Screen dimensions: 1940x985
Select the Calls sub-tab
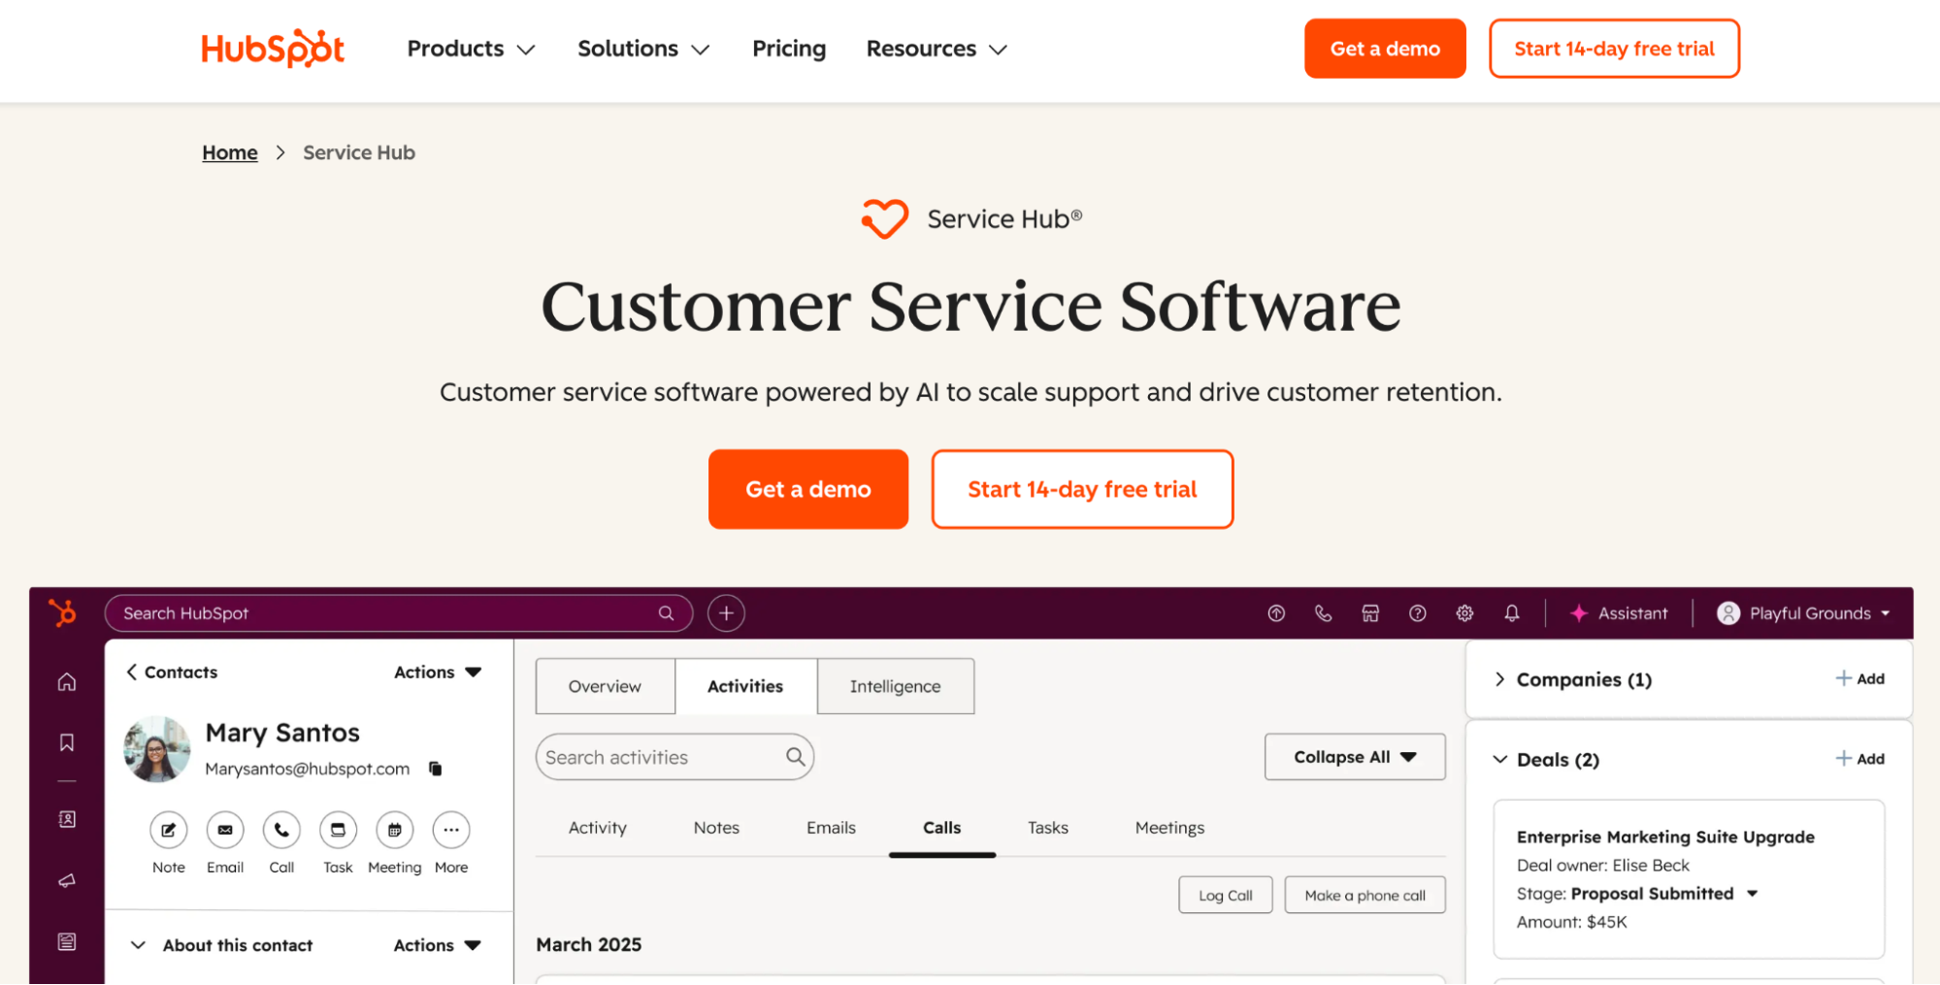[941, 828]
